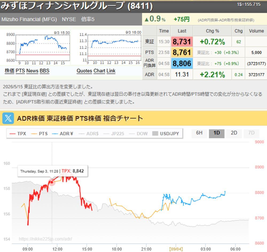The width and height of the screenshot is (267, 252).
Task: Click the 1$=155.715 exchange rate
Action: (249, 5)
